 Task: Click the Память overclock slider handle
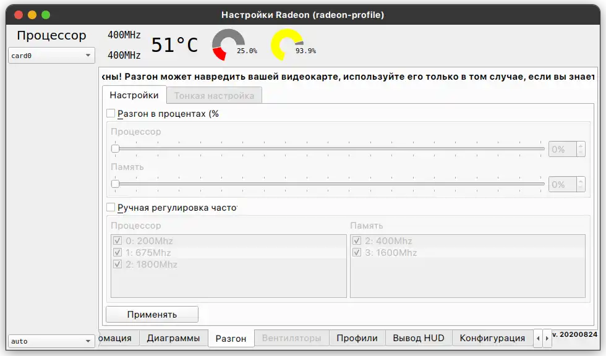(115, 184)
